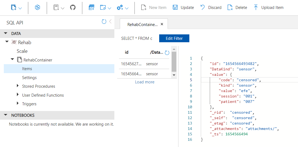Click the "patient": "007" line
298x147 pixels.
click(x=236, y=102)
